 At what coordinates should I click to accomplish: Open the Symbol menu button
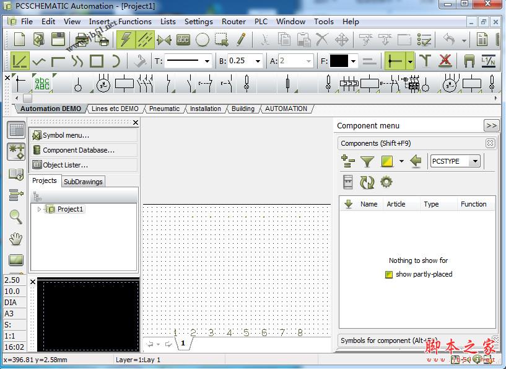[84, 135]
